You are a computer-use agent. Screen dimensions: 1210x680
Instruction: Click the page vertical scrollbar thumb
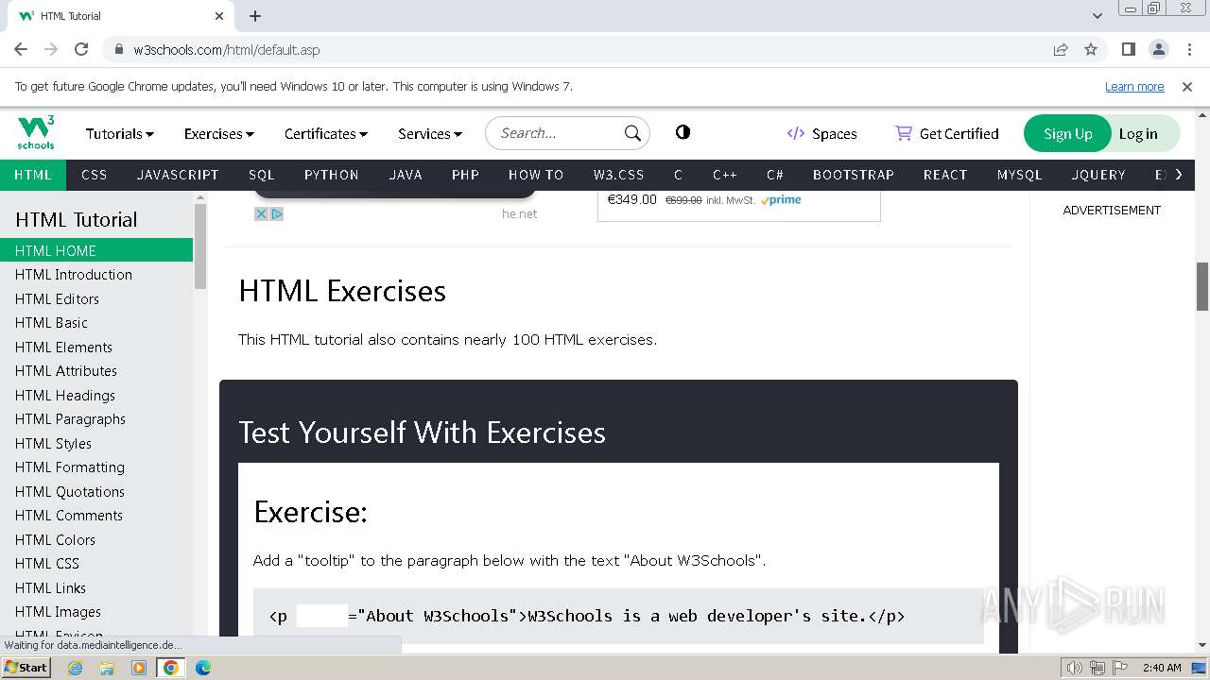pos(1202,286)
